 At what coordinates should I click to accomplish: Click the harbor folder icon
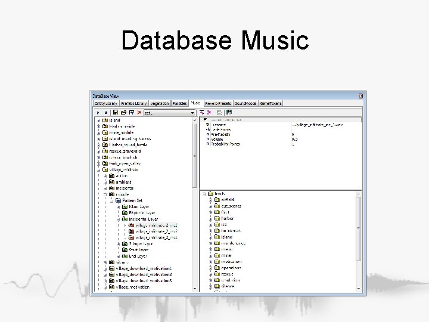(217, 218)
